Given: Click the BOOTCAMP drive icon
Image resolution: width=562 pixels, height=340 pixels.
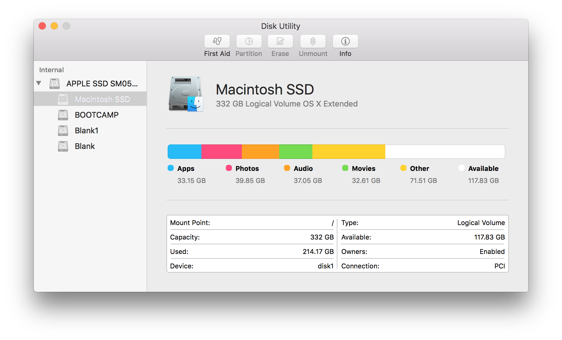Looking at the screenshot, I should pos(63,115).
